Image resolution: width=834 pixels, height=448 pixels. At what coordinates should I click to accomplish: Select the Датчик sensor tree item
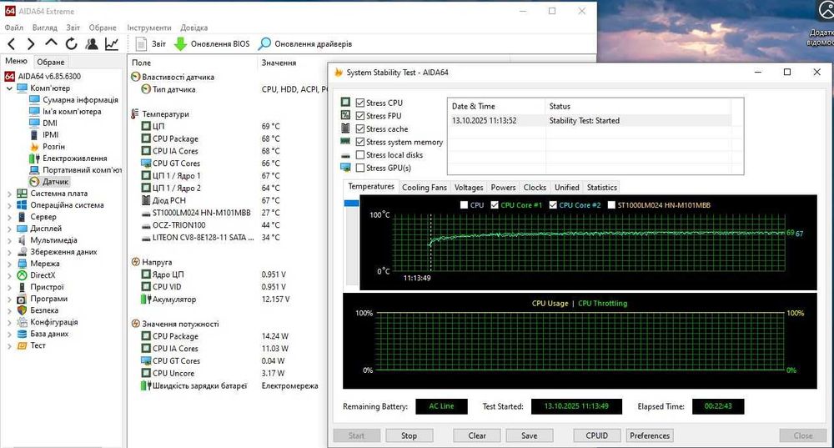[x=55, y=181]
